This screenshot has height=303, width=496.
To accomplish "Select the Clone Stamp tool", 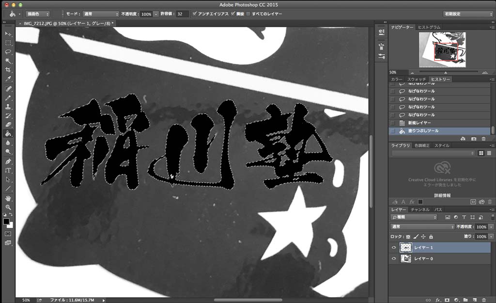I will [x=8, y=107].
